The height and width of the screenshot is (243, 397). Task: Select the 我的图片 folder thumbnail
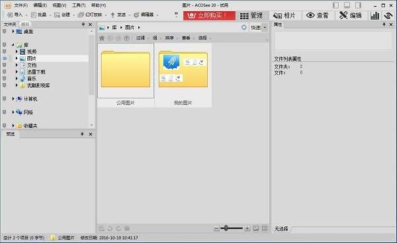(183, 75)
